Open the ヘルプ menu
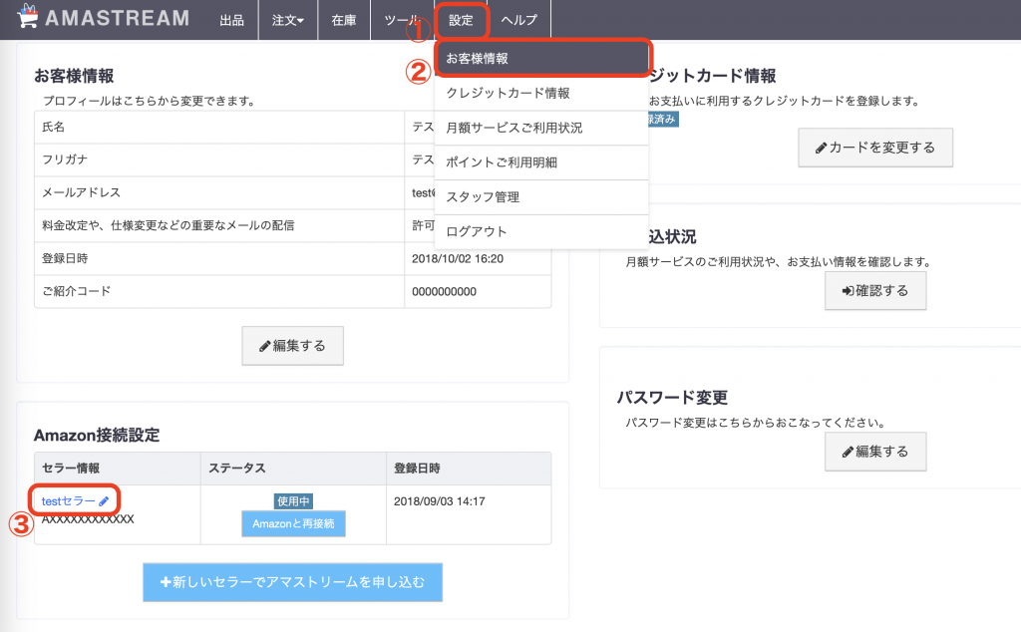The height and width of the screenshot is (632, 1021). click(518, 20)
